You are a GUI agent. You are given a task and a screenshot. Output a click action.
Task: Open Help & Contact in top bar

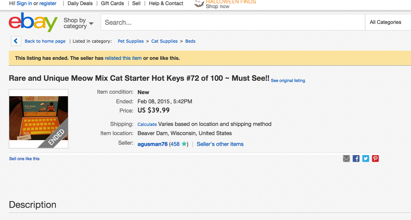(x=166, y=3)
